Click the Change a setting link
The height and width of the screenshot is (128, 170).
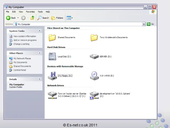22,44
